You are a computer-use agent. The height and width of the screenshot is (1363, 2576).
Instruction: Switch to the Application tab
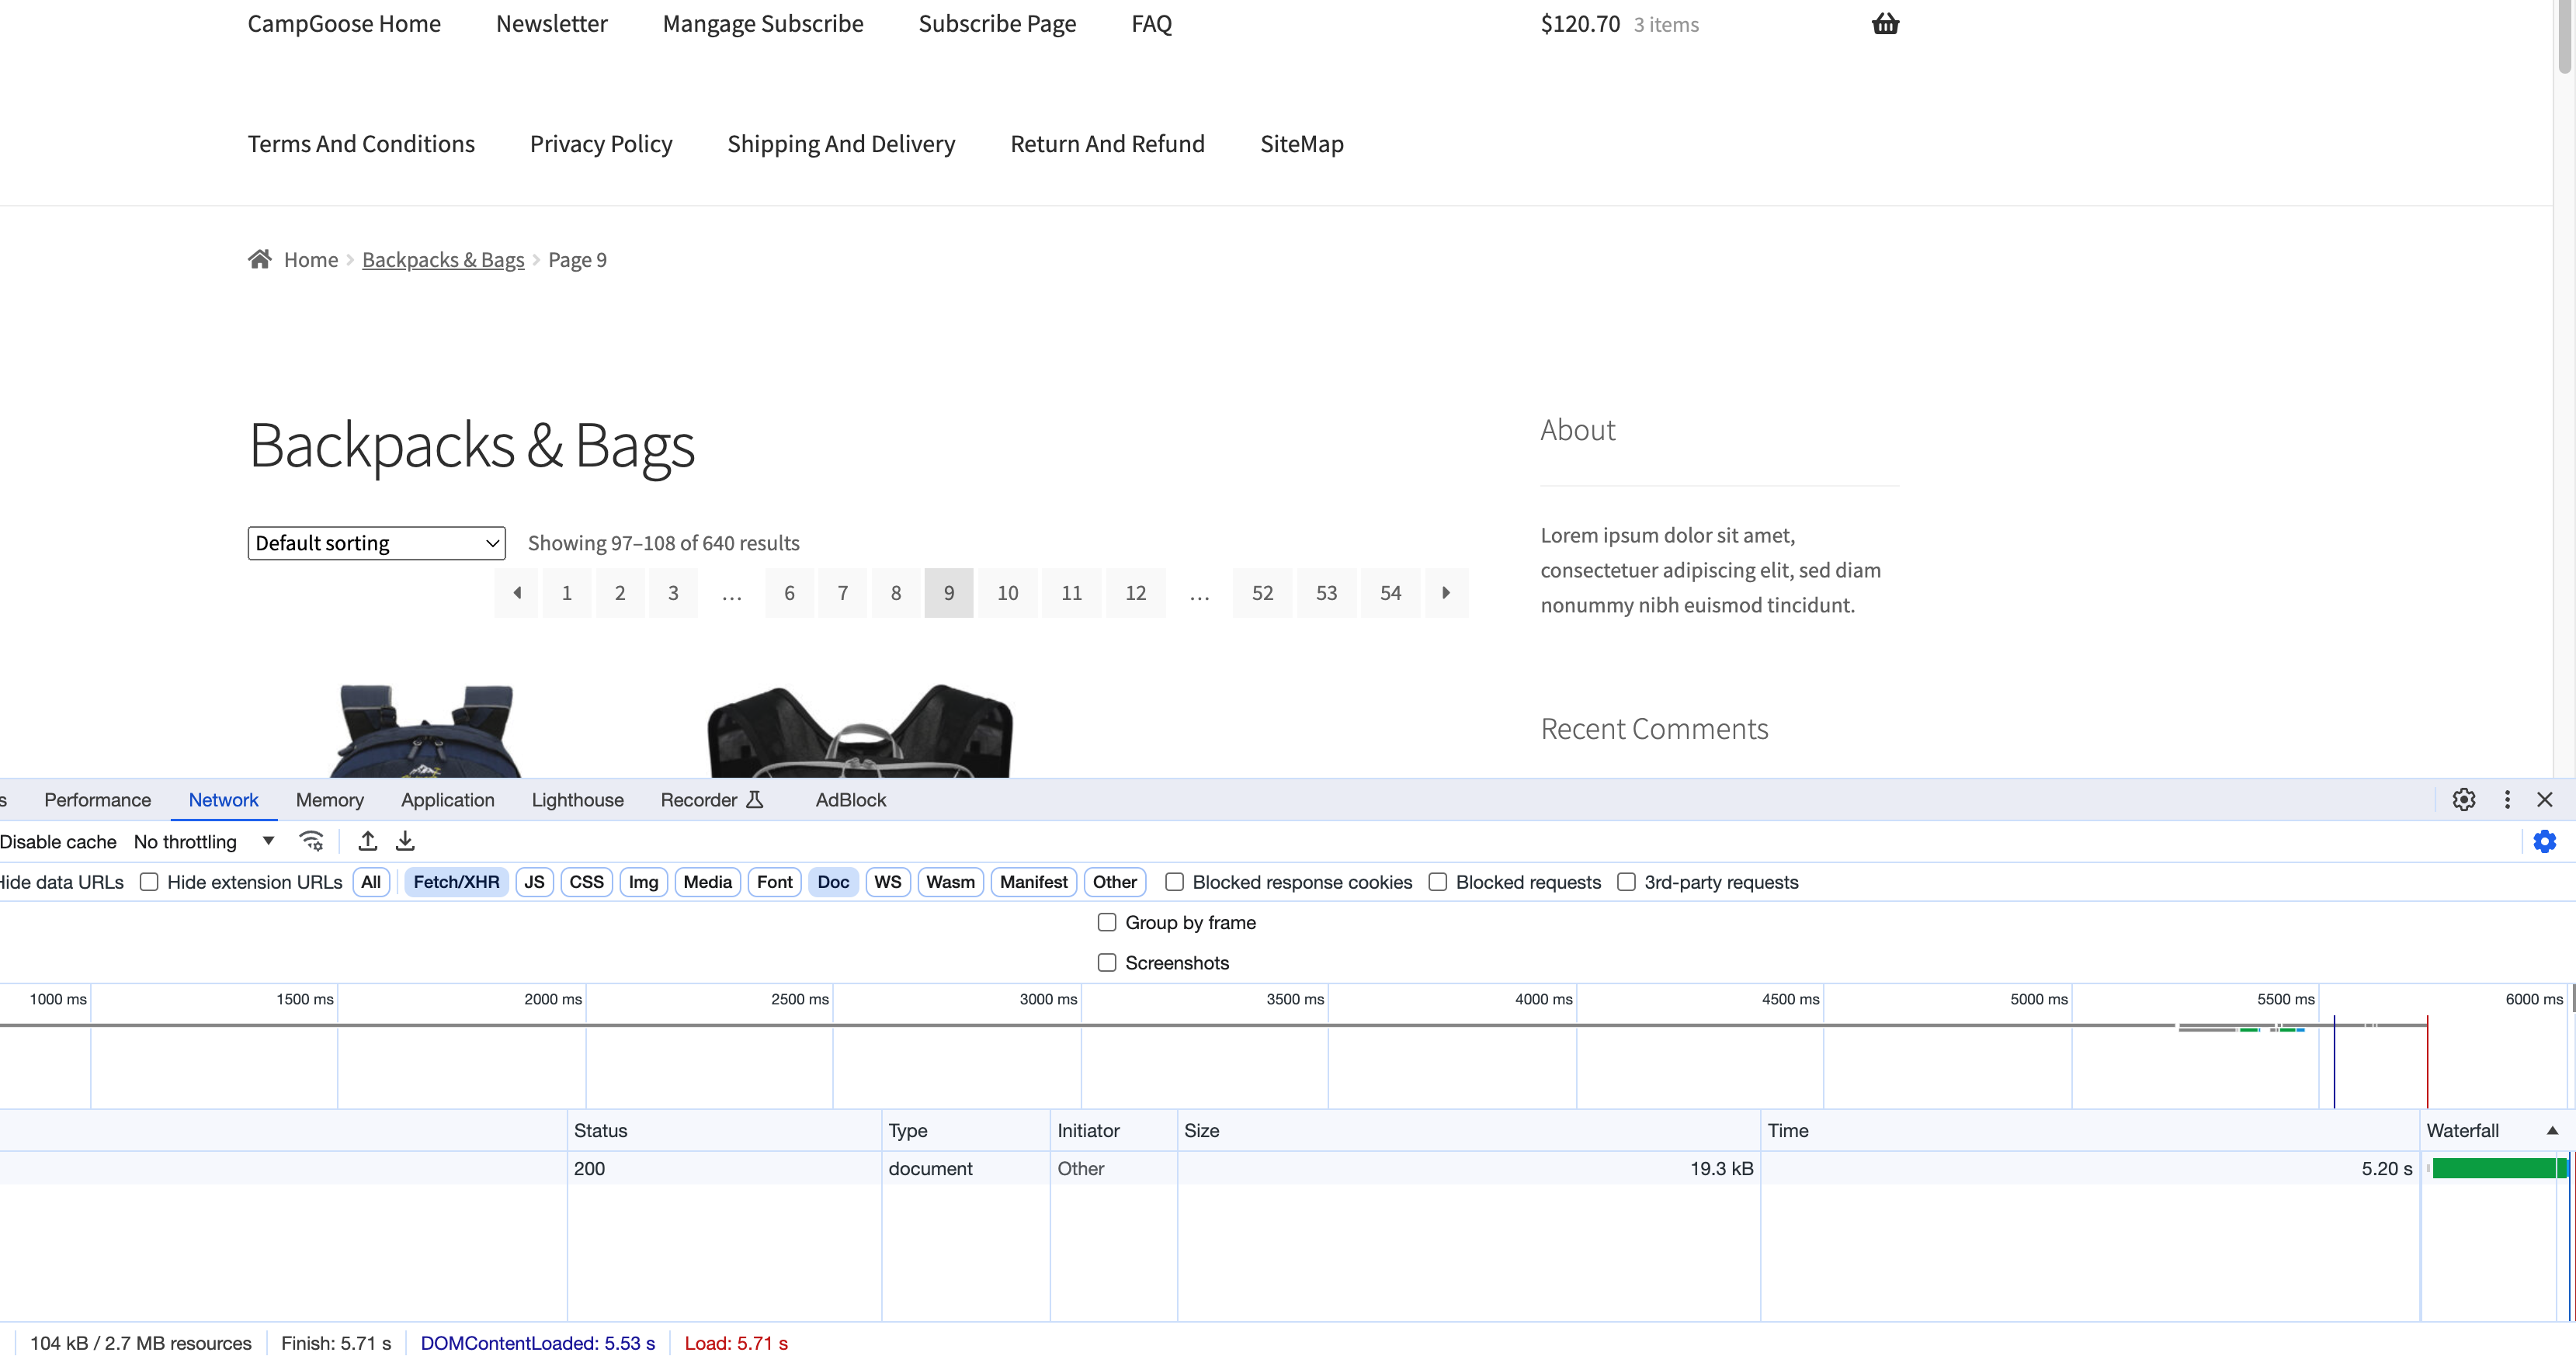pyautogui.click(x=447, y=799)
